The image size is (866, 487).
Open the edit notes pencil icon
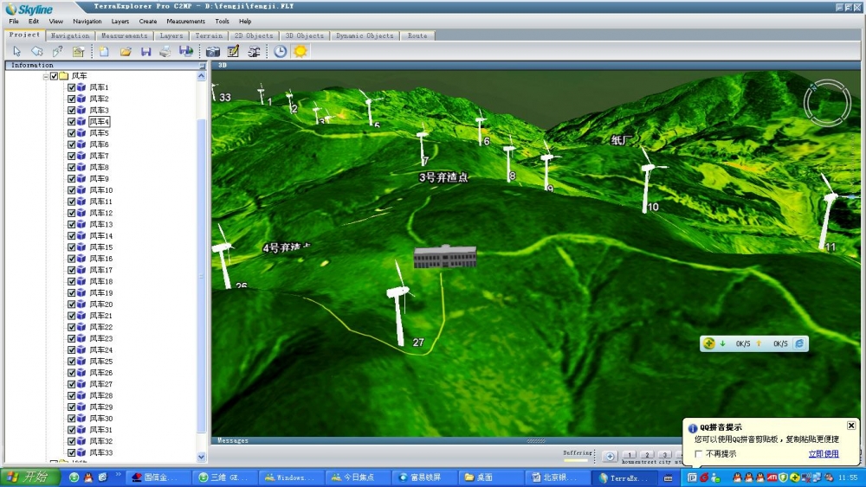click(233, 51)
